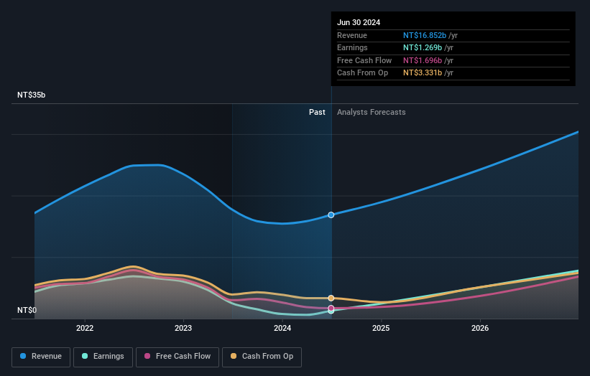This screenshot has height=376, width=590.
Task: Toggle the Revenue legend button
Action: pyautogui.click(x=41, y=357)
